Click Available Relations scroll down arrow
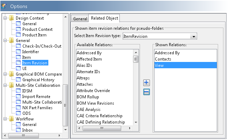The width and height of the screenshot is (228, 140). click(x=136, y=122)
